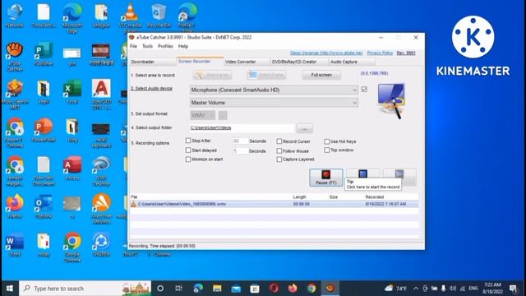Expand hidden system tray icons chevron
Image resolution: width=526 pixels, height=296 pixels.
point(416,289)
